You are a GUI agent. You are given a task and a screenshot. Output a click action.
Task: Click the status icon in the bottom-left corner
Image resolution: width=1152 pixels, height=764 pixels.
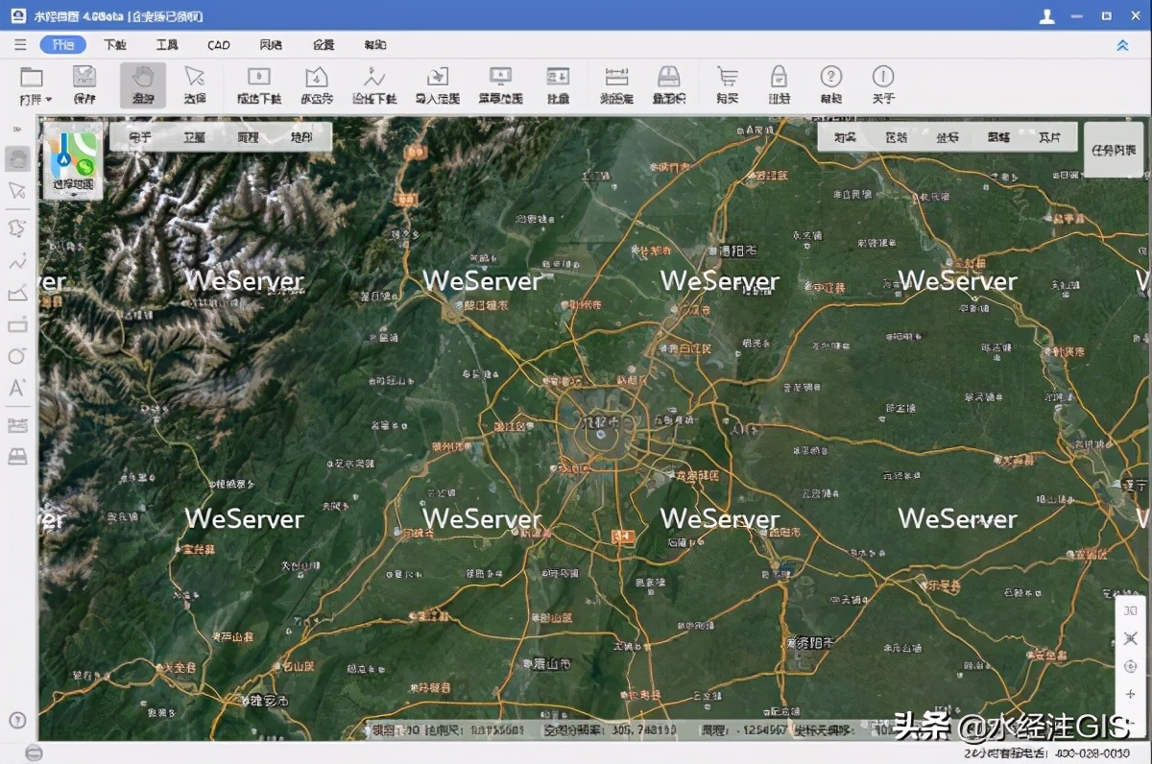(x=35, y=753)
